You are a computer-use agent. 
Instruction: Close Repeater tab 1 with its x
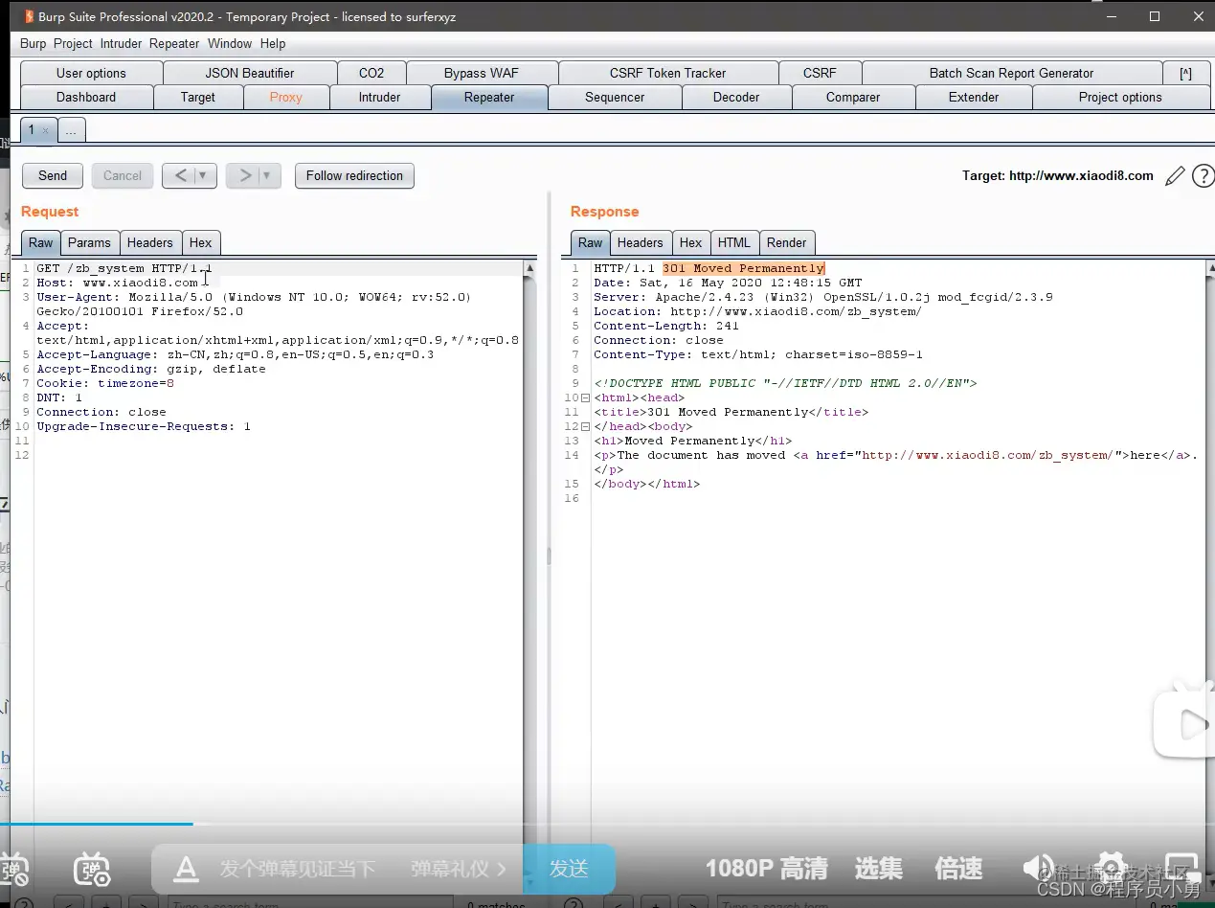click(45, 130)
